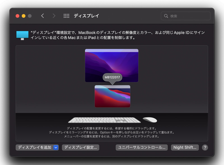224x165 pixels.
Task: Open ユニバーサルコントロール... settings
Action: 142,147
